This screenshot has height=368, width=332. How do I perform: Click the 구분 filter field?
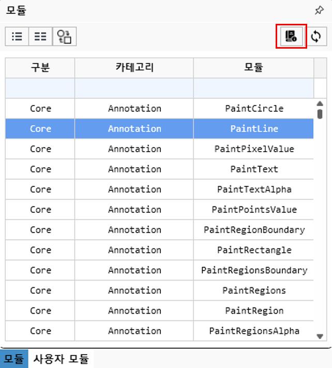click(x=40, y=88)
